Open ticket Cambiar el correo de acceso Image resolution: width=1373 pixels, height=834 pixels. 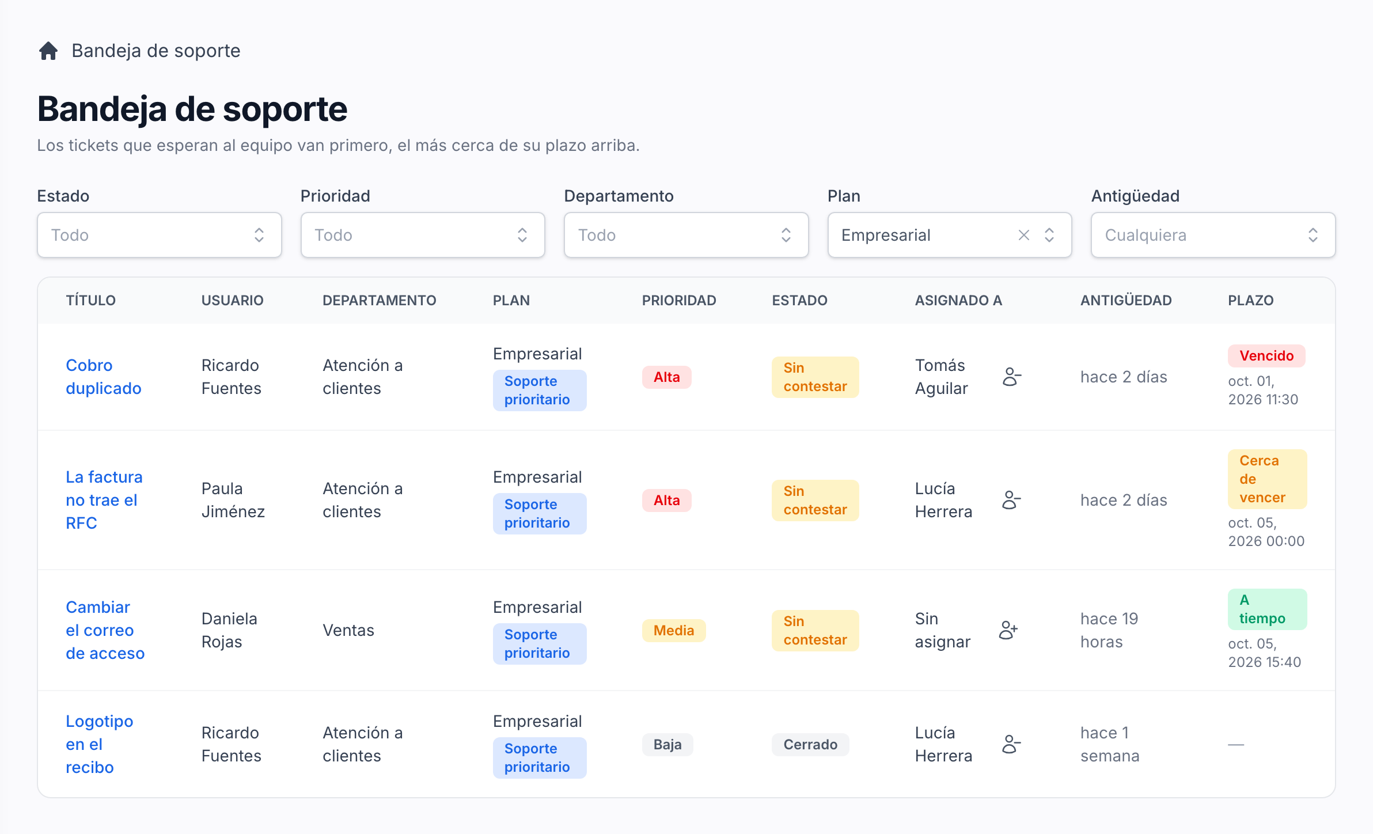[105, 630]
